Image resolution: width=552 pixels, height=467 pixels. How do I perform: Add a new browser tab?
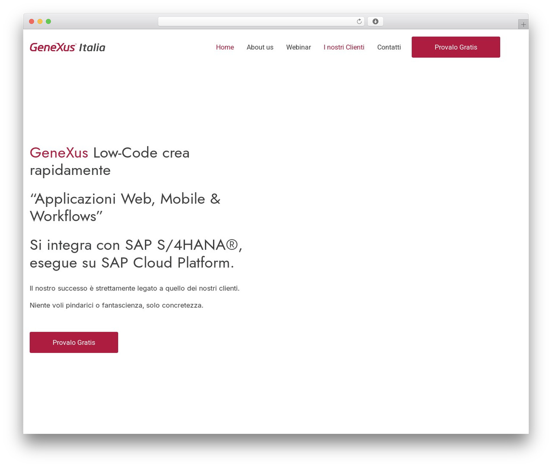click(x=523, y=25)
